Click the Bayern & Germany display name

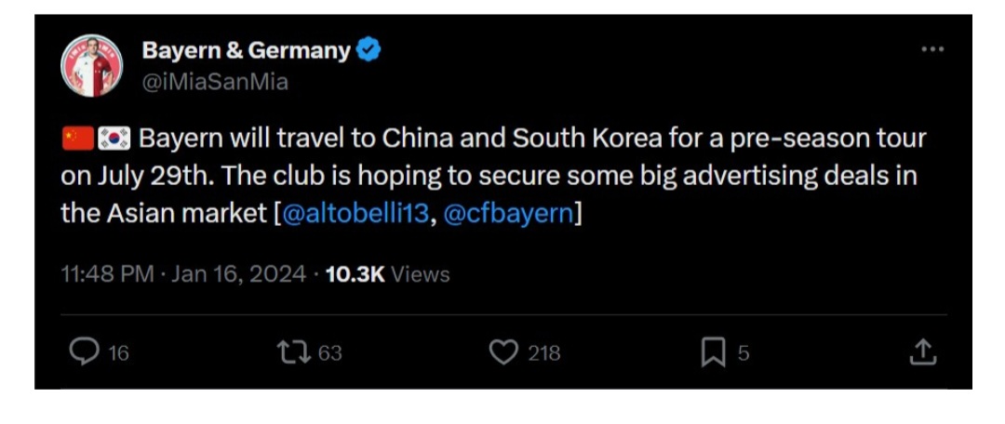click(247, 51)
